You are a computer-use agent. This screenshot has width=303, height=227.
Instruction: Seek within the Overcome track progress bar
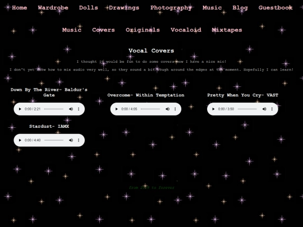(150, 109)
